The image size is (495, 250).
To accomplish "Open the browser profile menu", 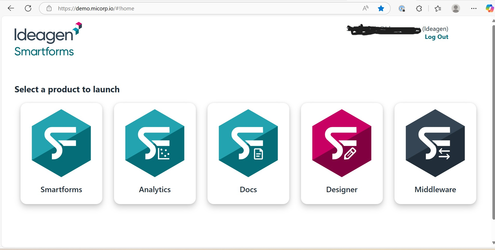I will (x=456, y=8).
